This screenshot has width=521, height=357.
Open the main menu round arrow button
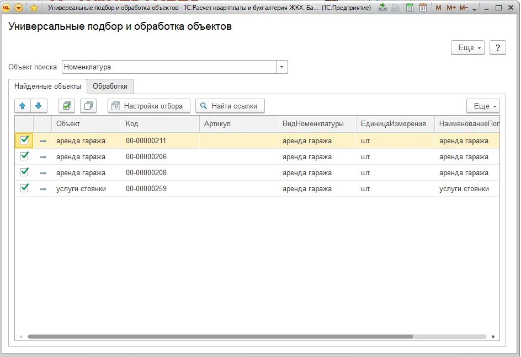[19, 7]
